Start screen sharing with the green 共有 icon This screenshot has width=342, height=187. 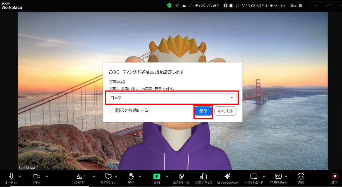(157, 176)
